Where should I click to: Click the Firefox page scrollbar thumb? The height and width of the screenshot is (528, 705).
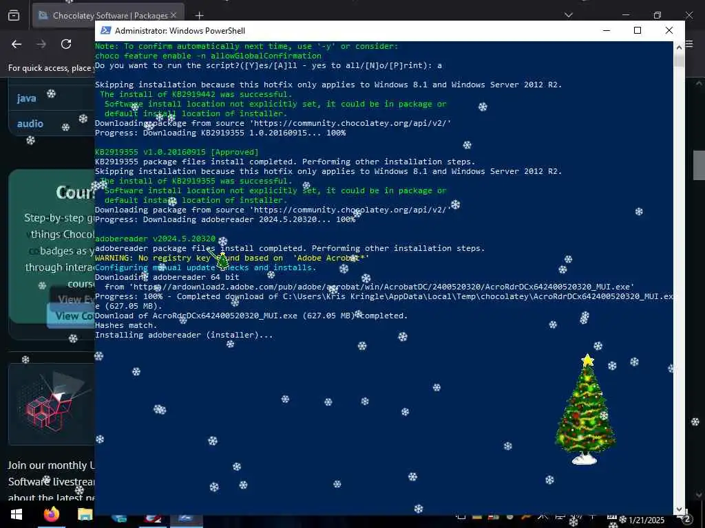point(699,165)
